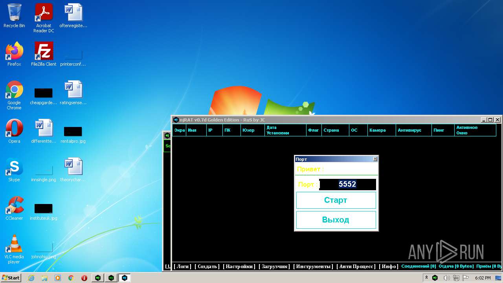Sort by the Дата Установки column header

[285, 130]
